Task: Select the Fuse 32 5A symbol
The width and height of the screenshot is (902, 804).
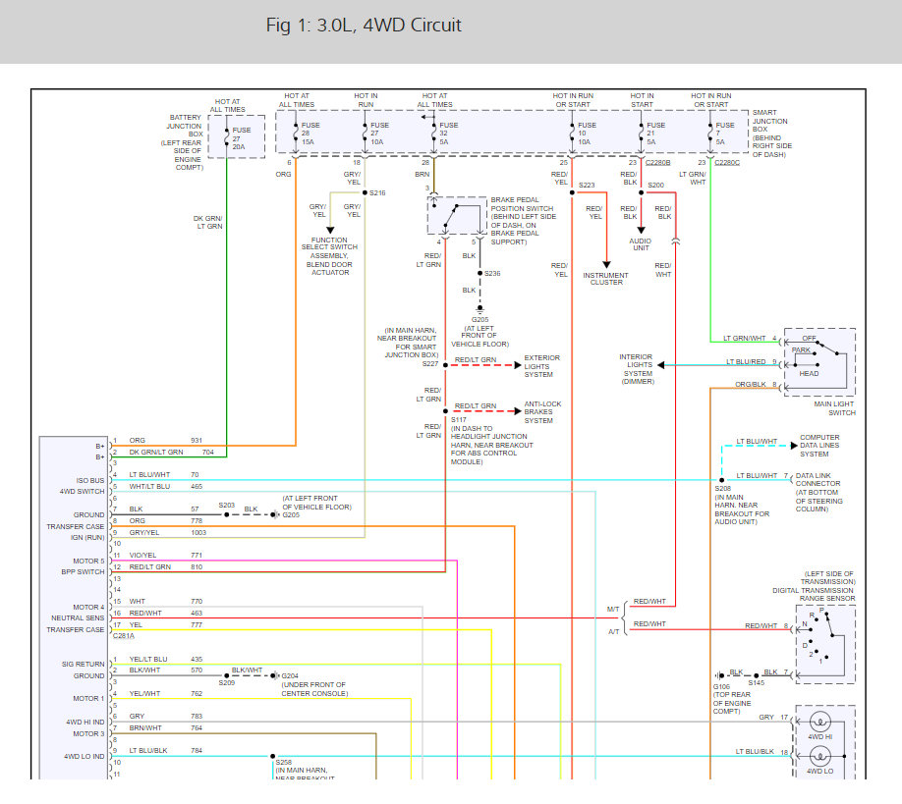Action: coord(433,134)
